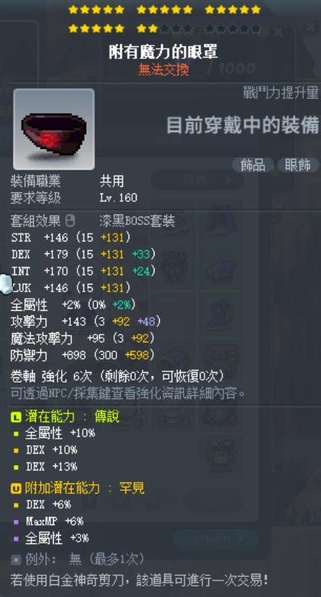Click the magic eyepatch item image
Viewport: 321px width, 597px height.
click(x=54, y=129)
